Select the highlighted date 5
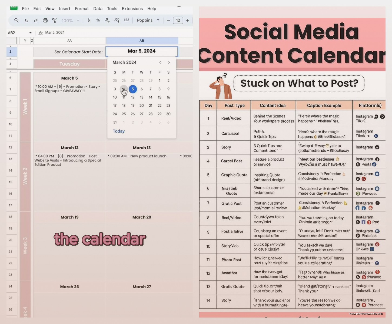392x324 pixels. point(133,89)
